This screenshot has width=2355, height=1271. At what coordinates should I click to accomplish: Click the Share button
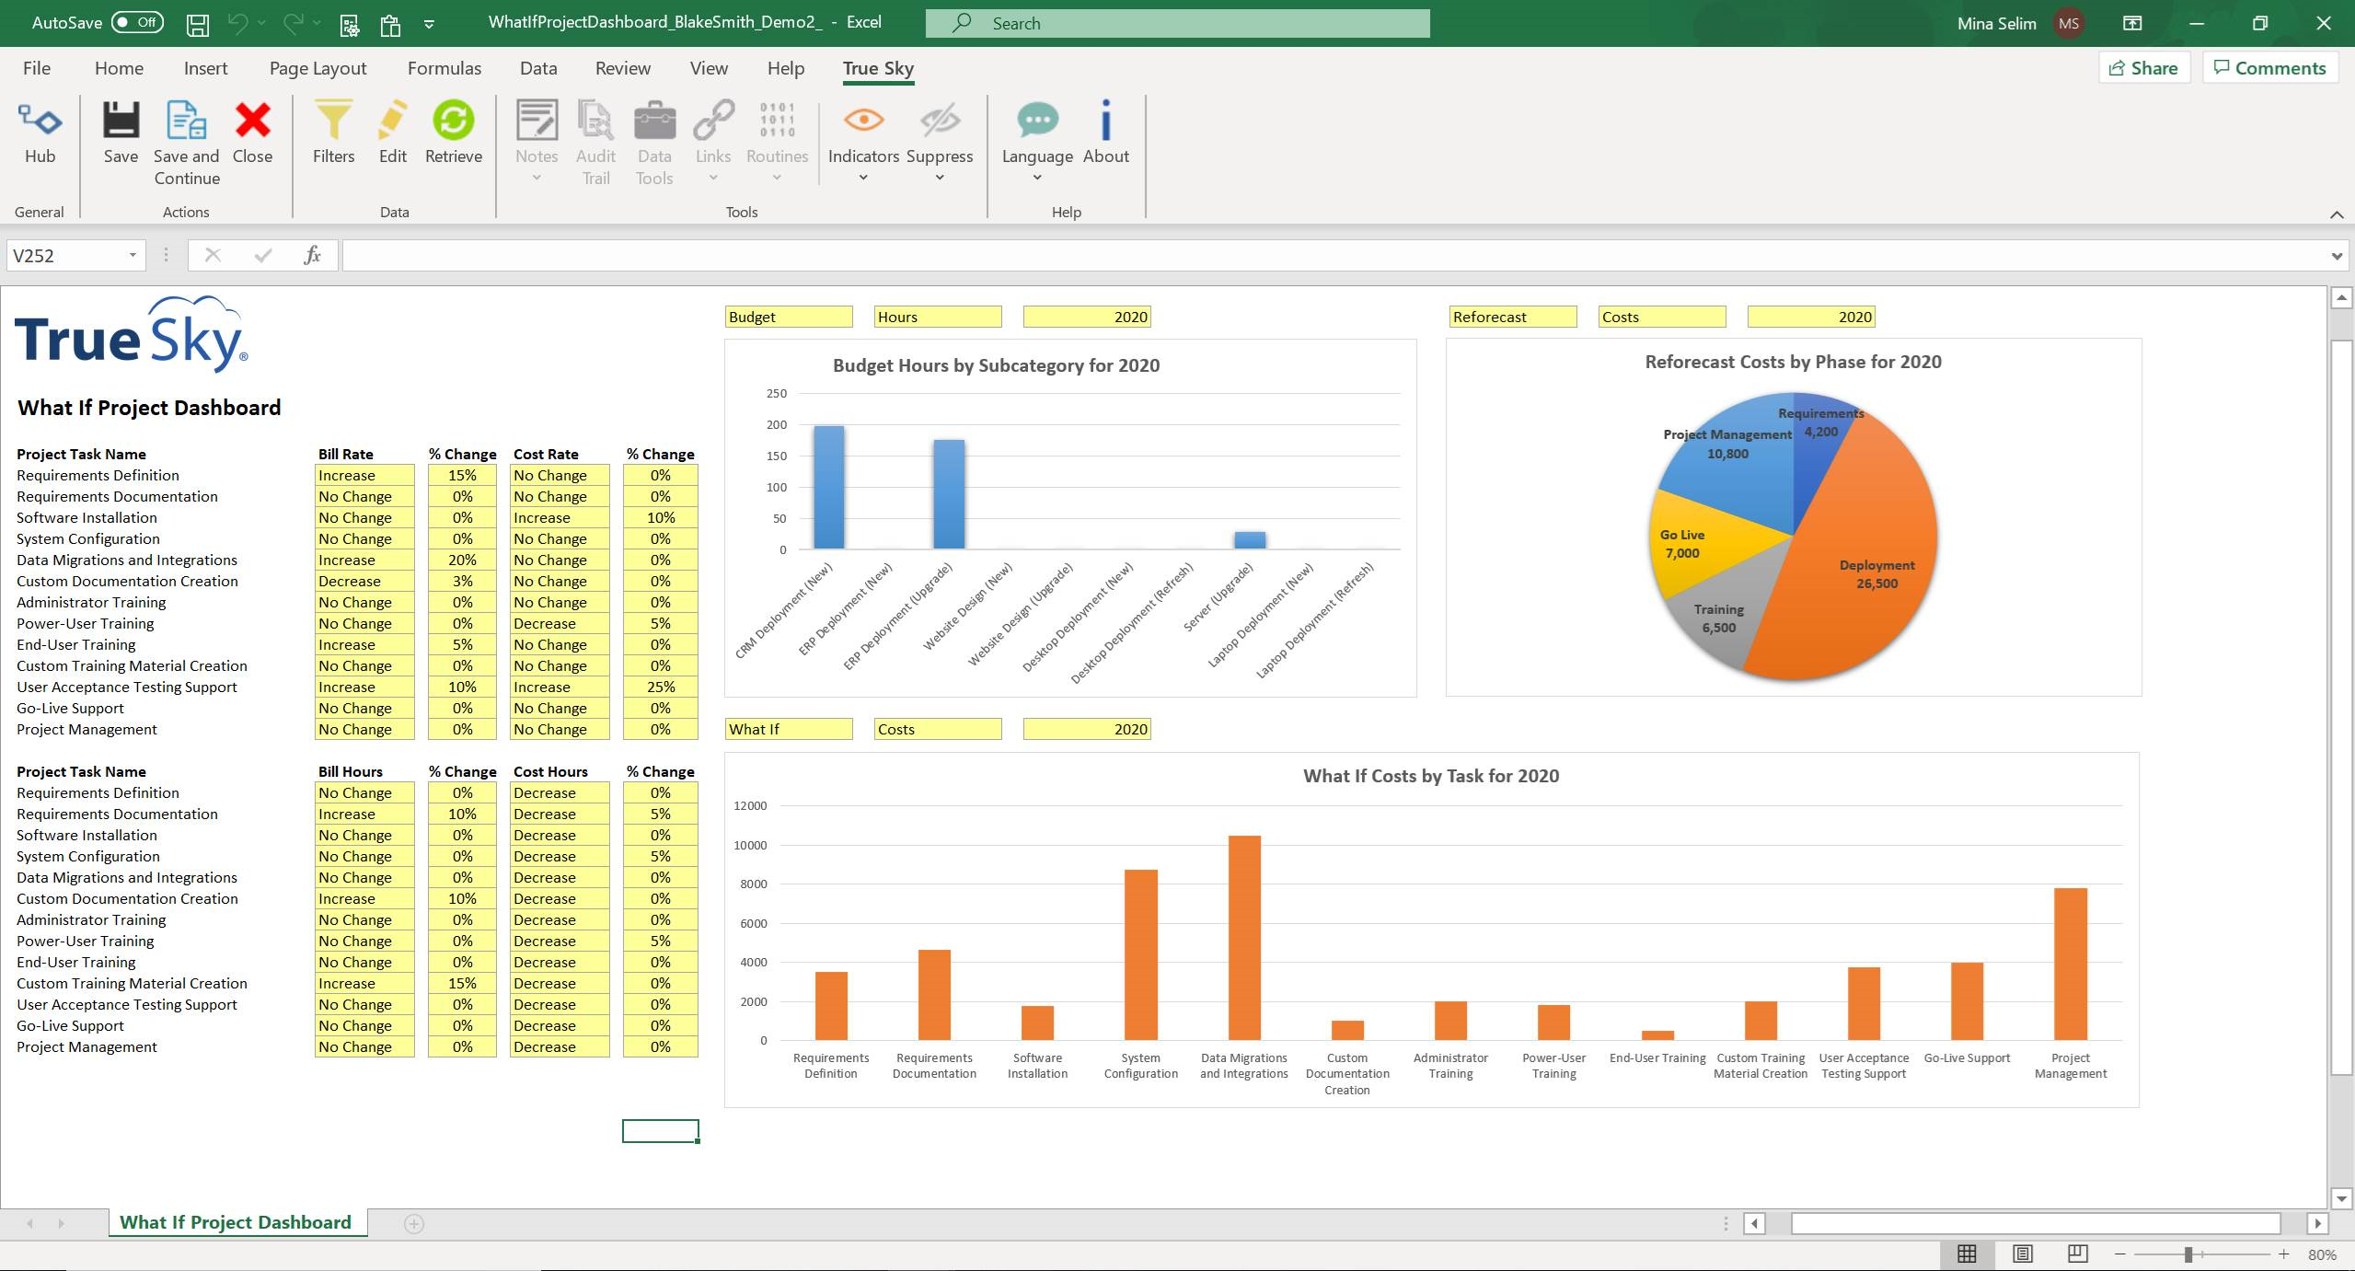point(2142,68)
